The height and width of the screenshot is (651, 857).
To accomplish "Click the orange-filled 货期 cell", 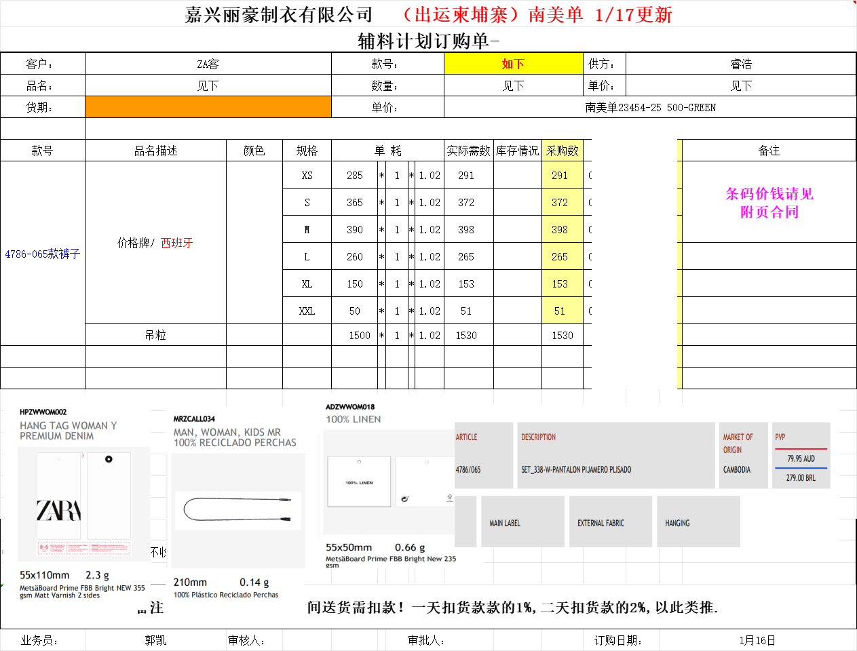I will 208,107.
